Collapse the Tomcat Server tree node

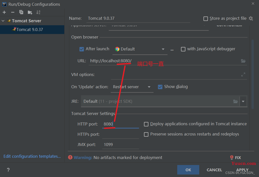[3, 21]
